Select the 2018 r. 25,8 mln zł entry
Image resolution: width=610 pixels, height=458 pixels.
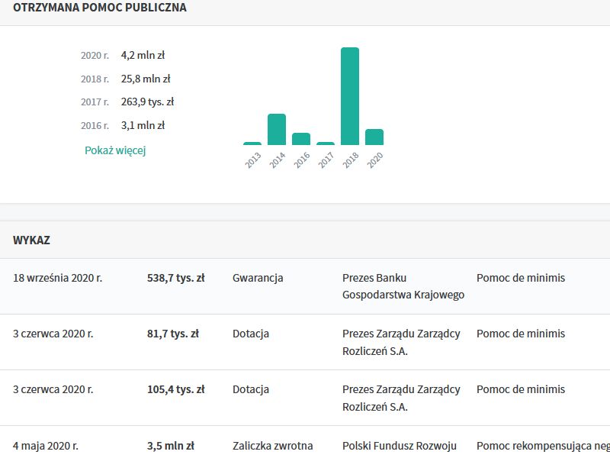tap(126, 79)
